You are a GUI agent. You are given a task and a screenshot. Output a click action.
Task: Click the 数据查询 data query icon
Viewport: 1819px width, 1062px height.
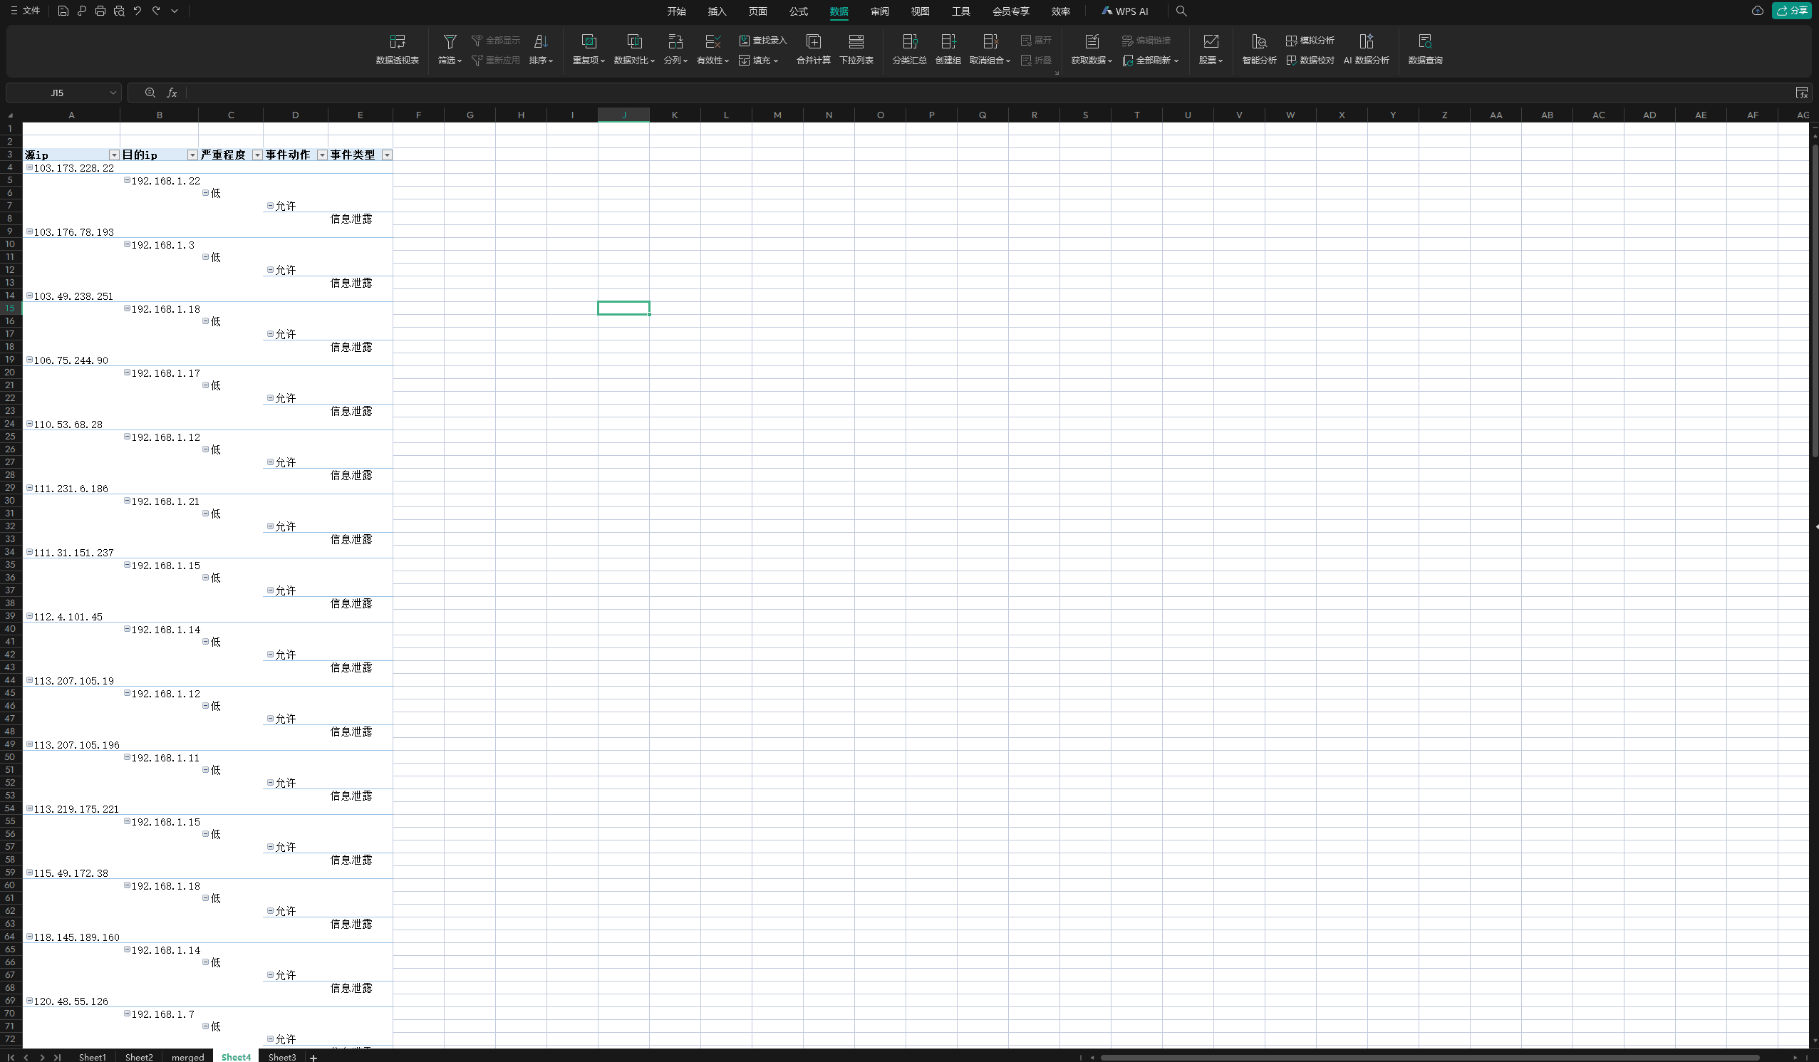coord(1425,42)
